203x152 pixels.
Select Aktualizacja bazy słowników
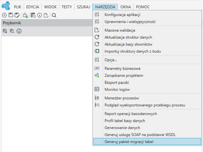[x=147, y=44]
